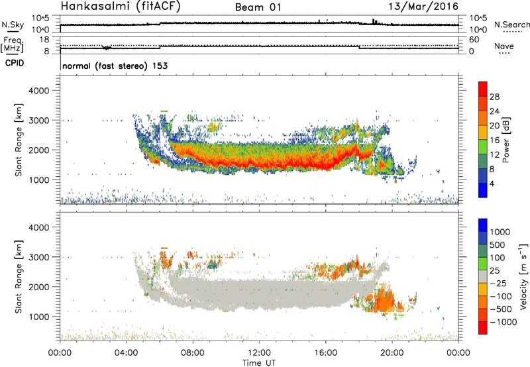Click the 'CPID' row label
Screen dimensions: 530x367
point(15,63)
